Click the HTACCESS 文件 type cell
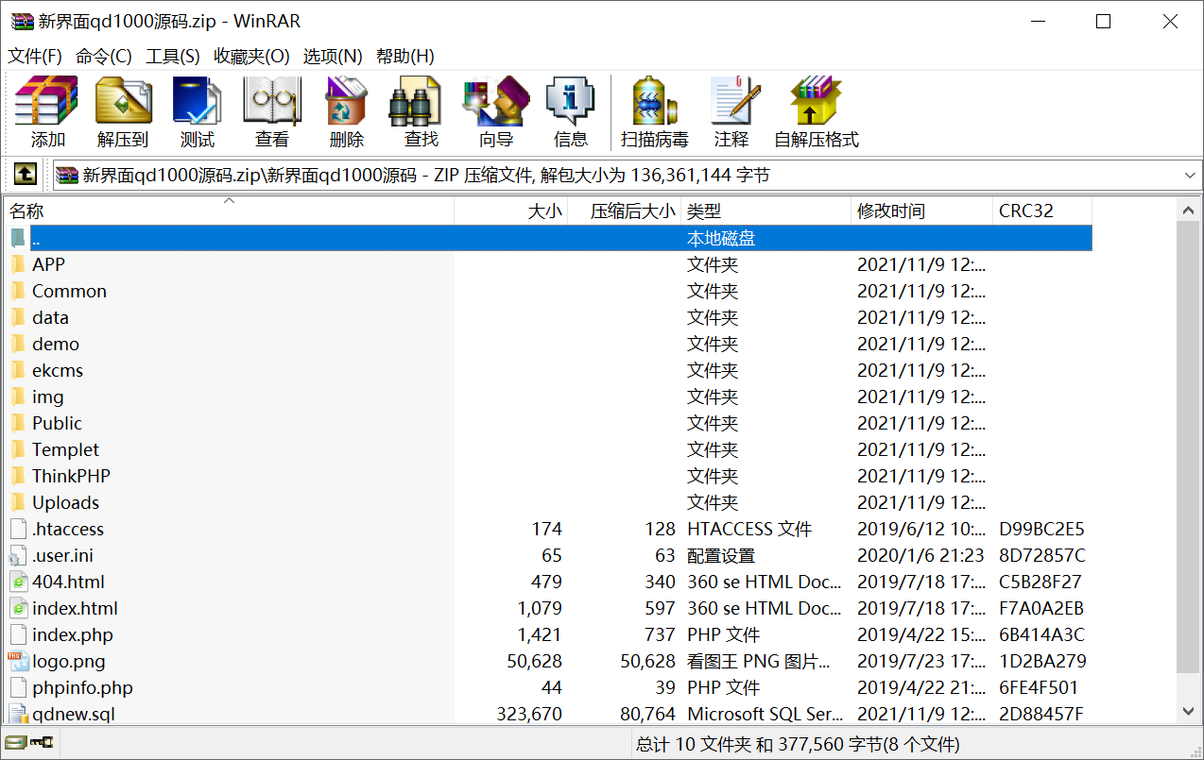Viewport: 1204px width, 760px height. (749, 530)
